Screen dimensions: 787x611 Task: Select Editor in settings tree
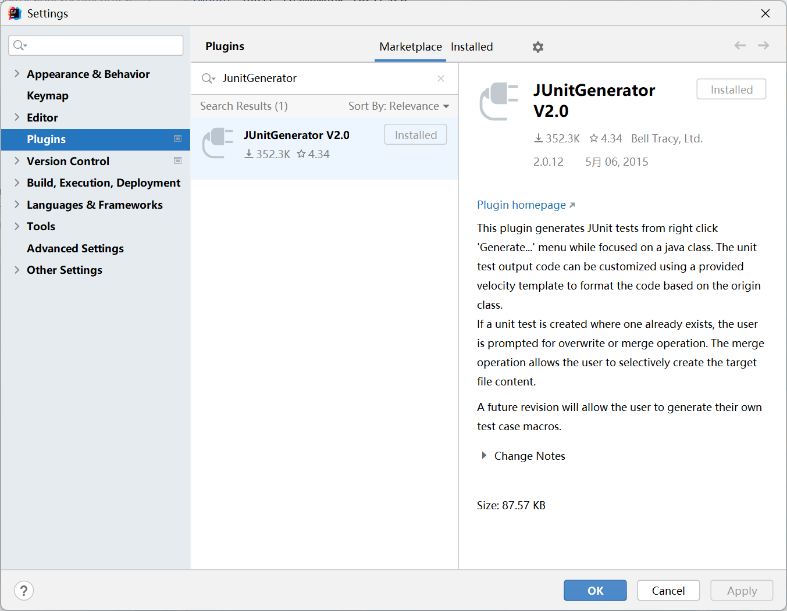42,117
